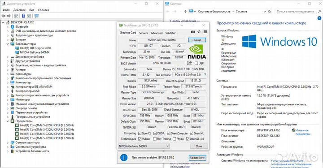Click the Lookup button in GPU-Z

pyautogui.click(x=197, y=40)
